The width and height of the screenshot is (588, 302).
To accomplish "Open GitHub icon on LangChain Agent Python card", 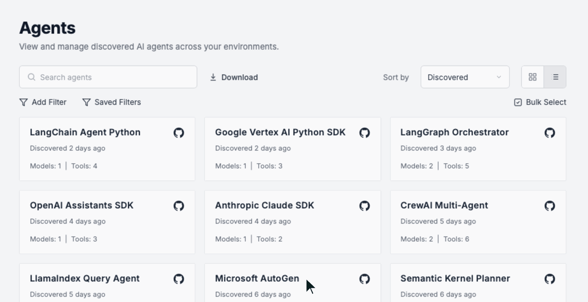I will [x=179, y=133].
